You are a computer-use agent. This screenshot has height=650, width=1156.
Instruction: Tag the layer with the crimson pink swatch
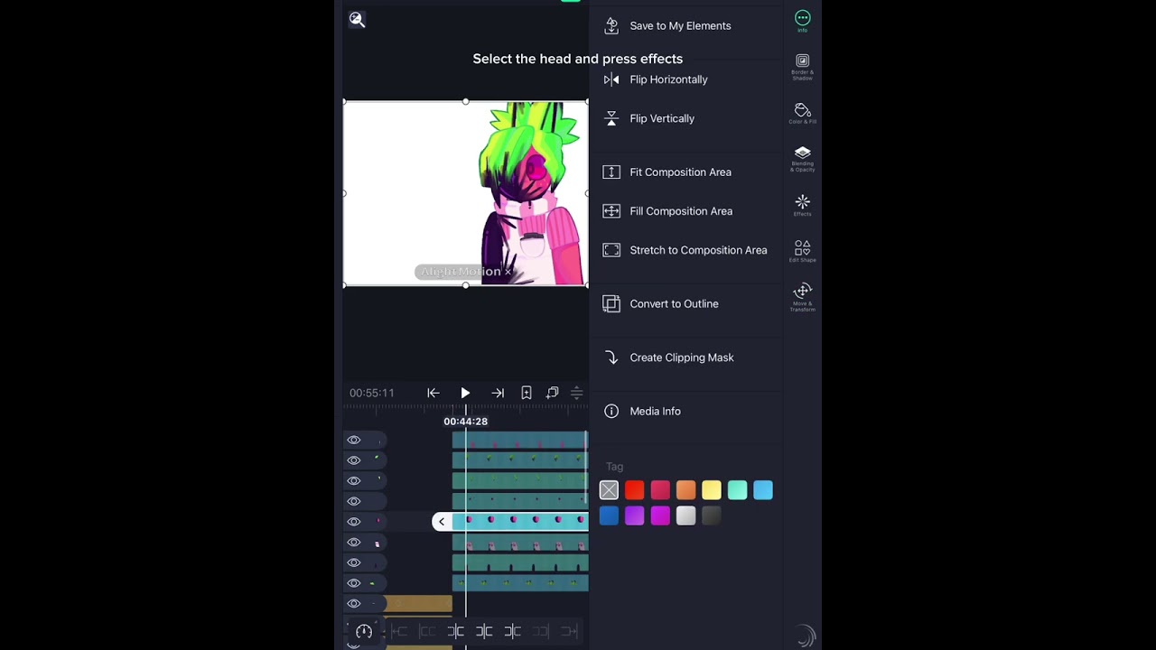click(660, 490)
